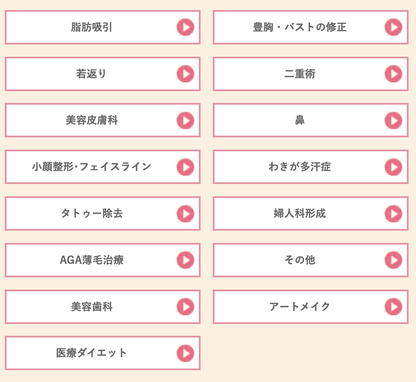Open the 医療ダイエット category
Viewport: 416px width, 382px height.
click(102, 353)
